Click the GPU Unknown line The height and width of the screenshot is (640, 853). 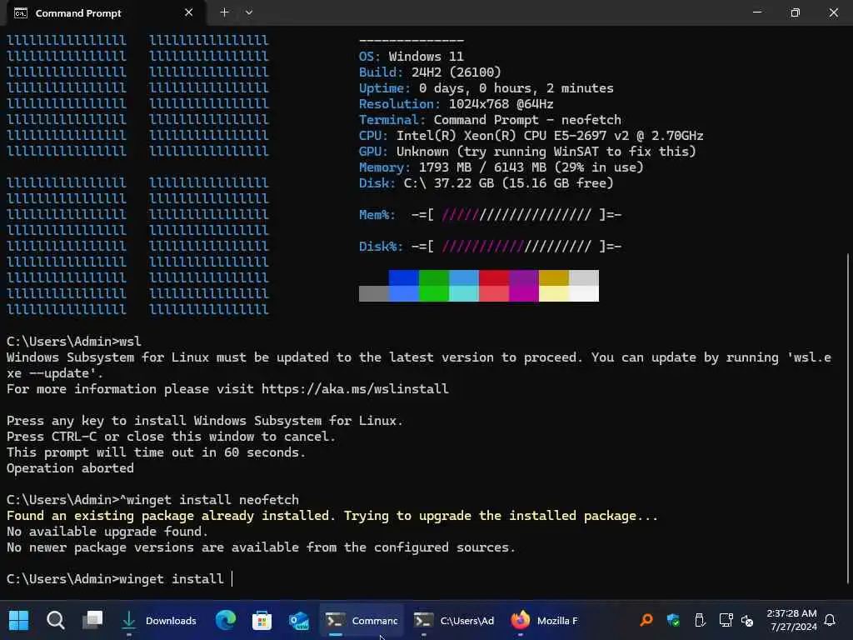tap(527, 152)
